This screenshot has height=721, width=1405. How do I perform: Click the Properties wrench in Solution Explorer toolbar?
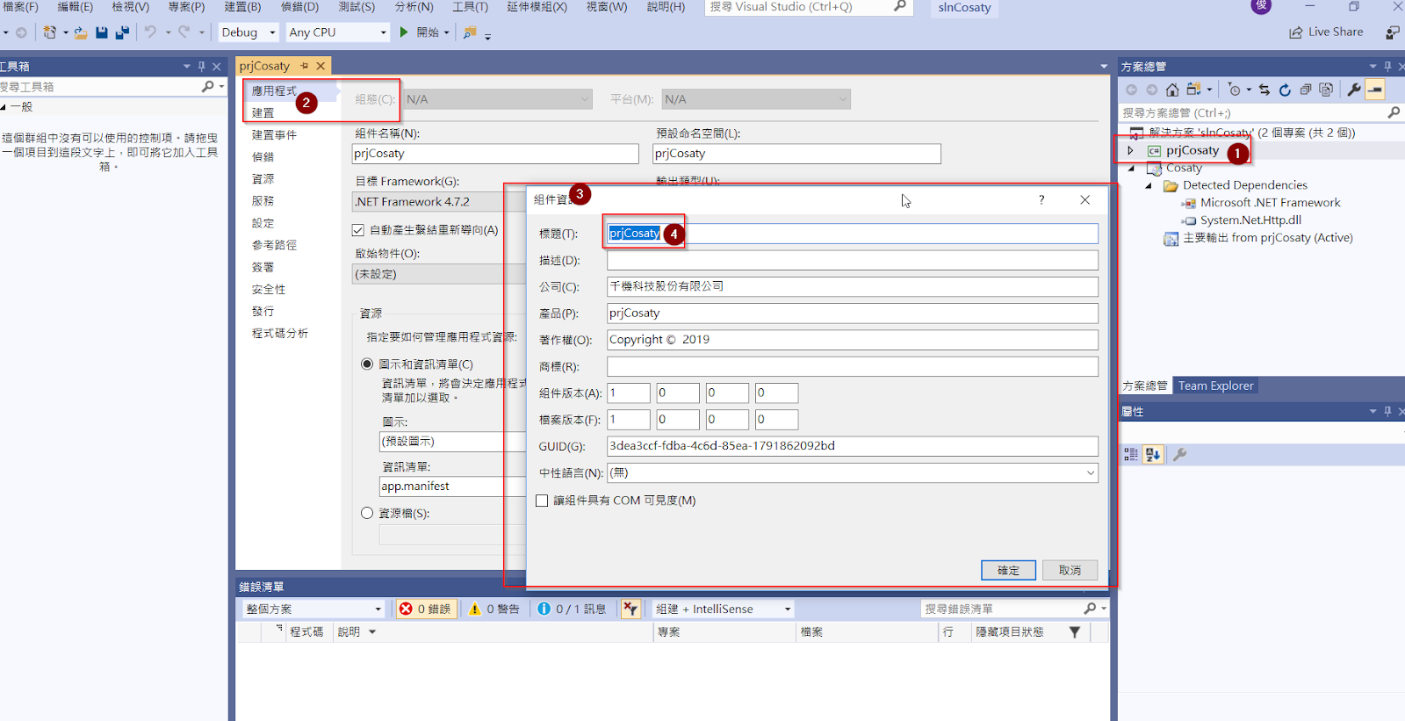pyautogui.click(x=1354, y=90)
